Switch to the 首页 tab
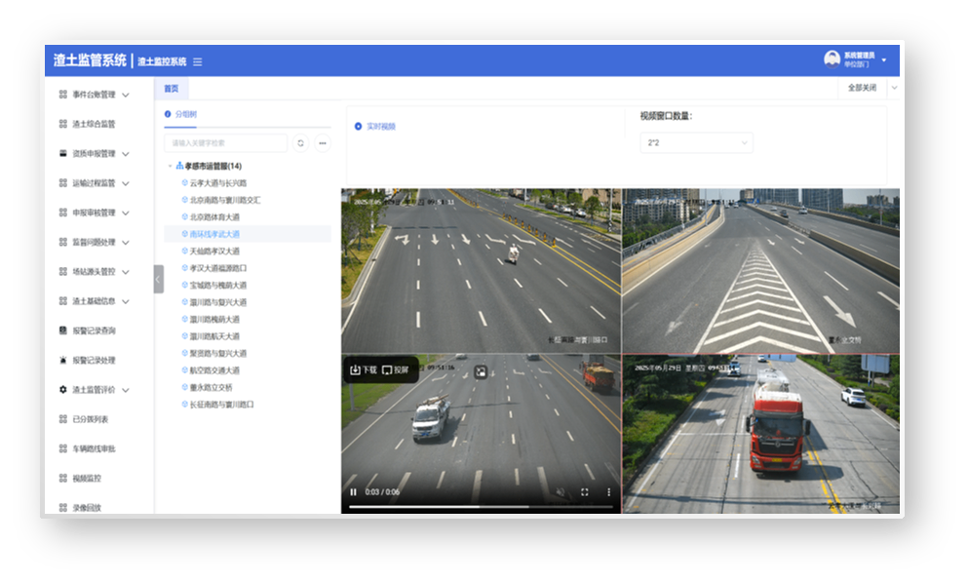 click(171, 89)
